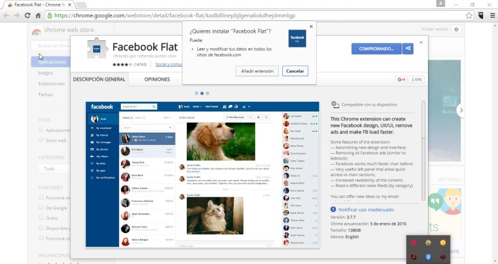Go back with the browser back arrow
This screenshot has width=498, height=264.
tap(6, 15)
